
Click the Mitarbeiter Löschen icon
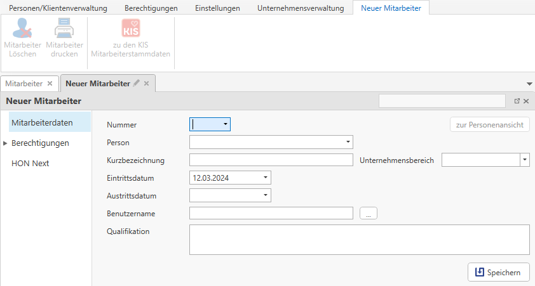pos(23,29)
